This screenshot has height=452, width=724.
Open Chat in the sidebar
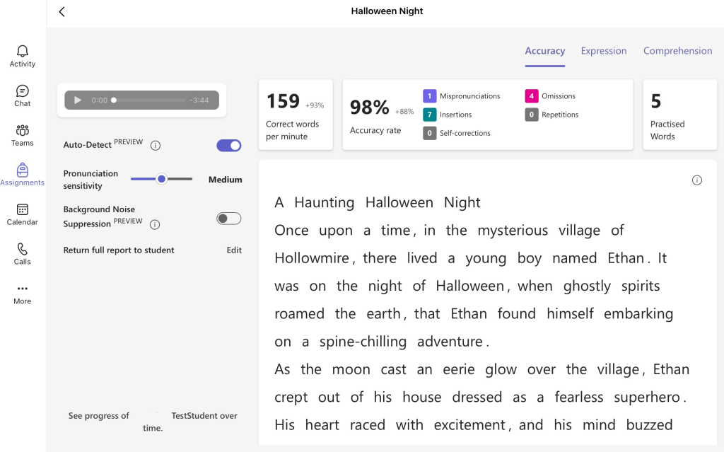coord(23,95)
